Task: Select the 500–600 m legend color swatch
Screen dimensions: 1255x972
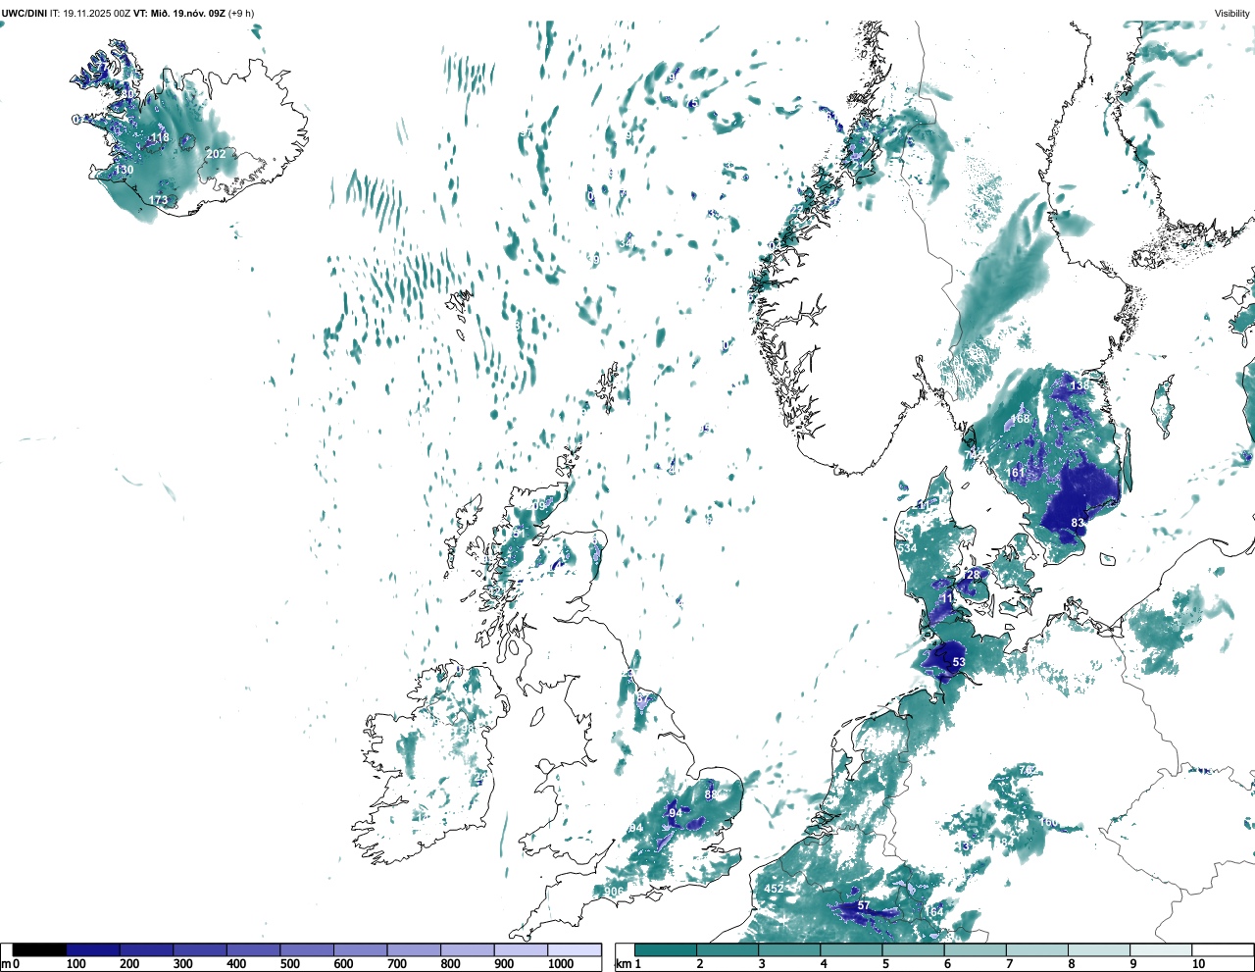Action: [307, 950]
